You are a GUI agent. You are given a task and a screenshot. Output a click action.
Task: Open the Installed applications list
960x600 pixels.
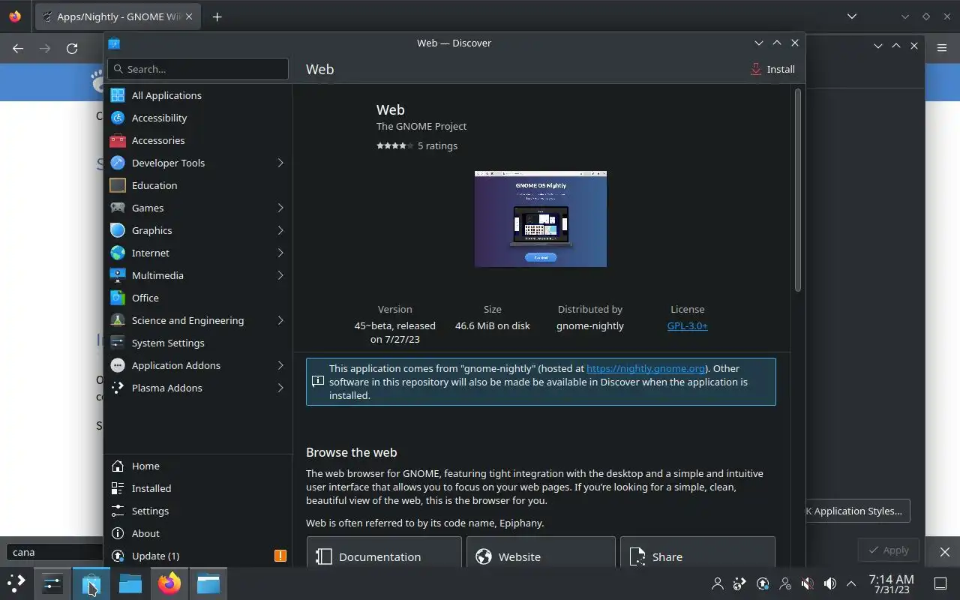tap(198, 488)
